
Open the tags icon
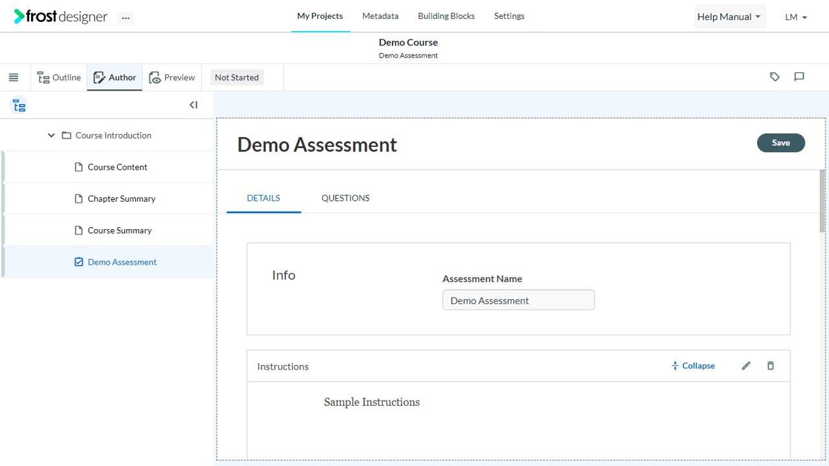coord(775,77)
